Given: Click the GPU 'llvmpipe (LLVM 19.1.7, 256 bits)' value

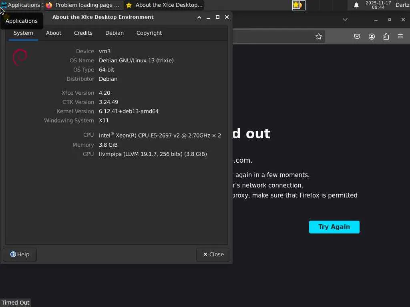Looking at the screenshot, I should [x=153, y=154].
